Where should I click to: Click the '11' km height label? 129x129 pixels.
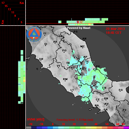tap(13, 12)
